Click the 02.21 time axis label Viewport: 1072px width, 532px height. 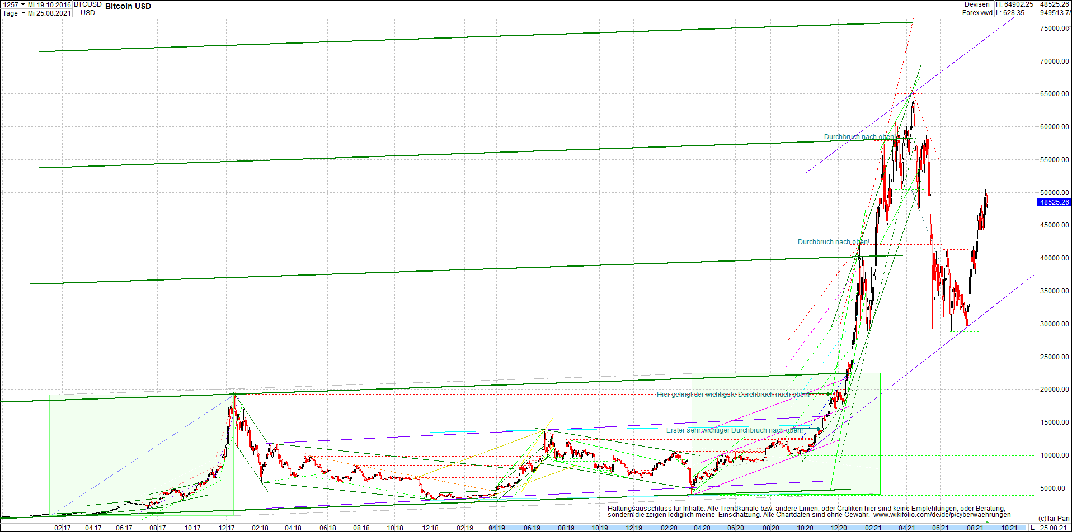(873, 528)
